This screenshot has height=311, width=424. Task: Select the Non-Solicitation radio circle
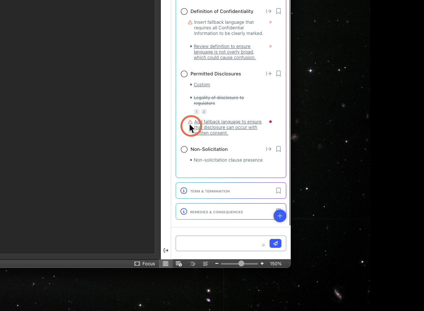[184, 149]
